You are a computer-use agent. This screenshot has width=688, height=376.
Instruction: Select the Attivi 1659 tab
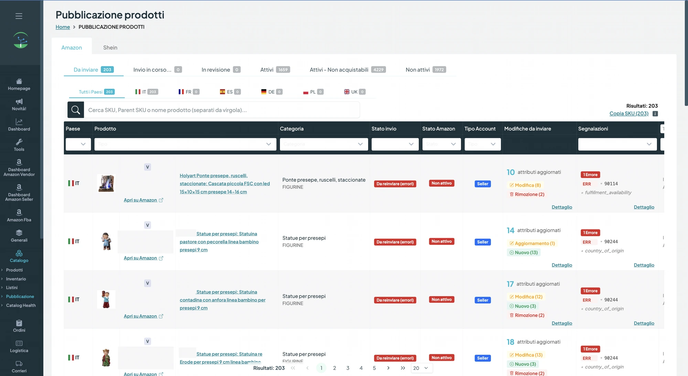(x=275, y=70)
